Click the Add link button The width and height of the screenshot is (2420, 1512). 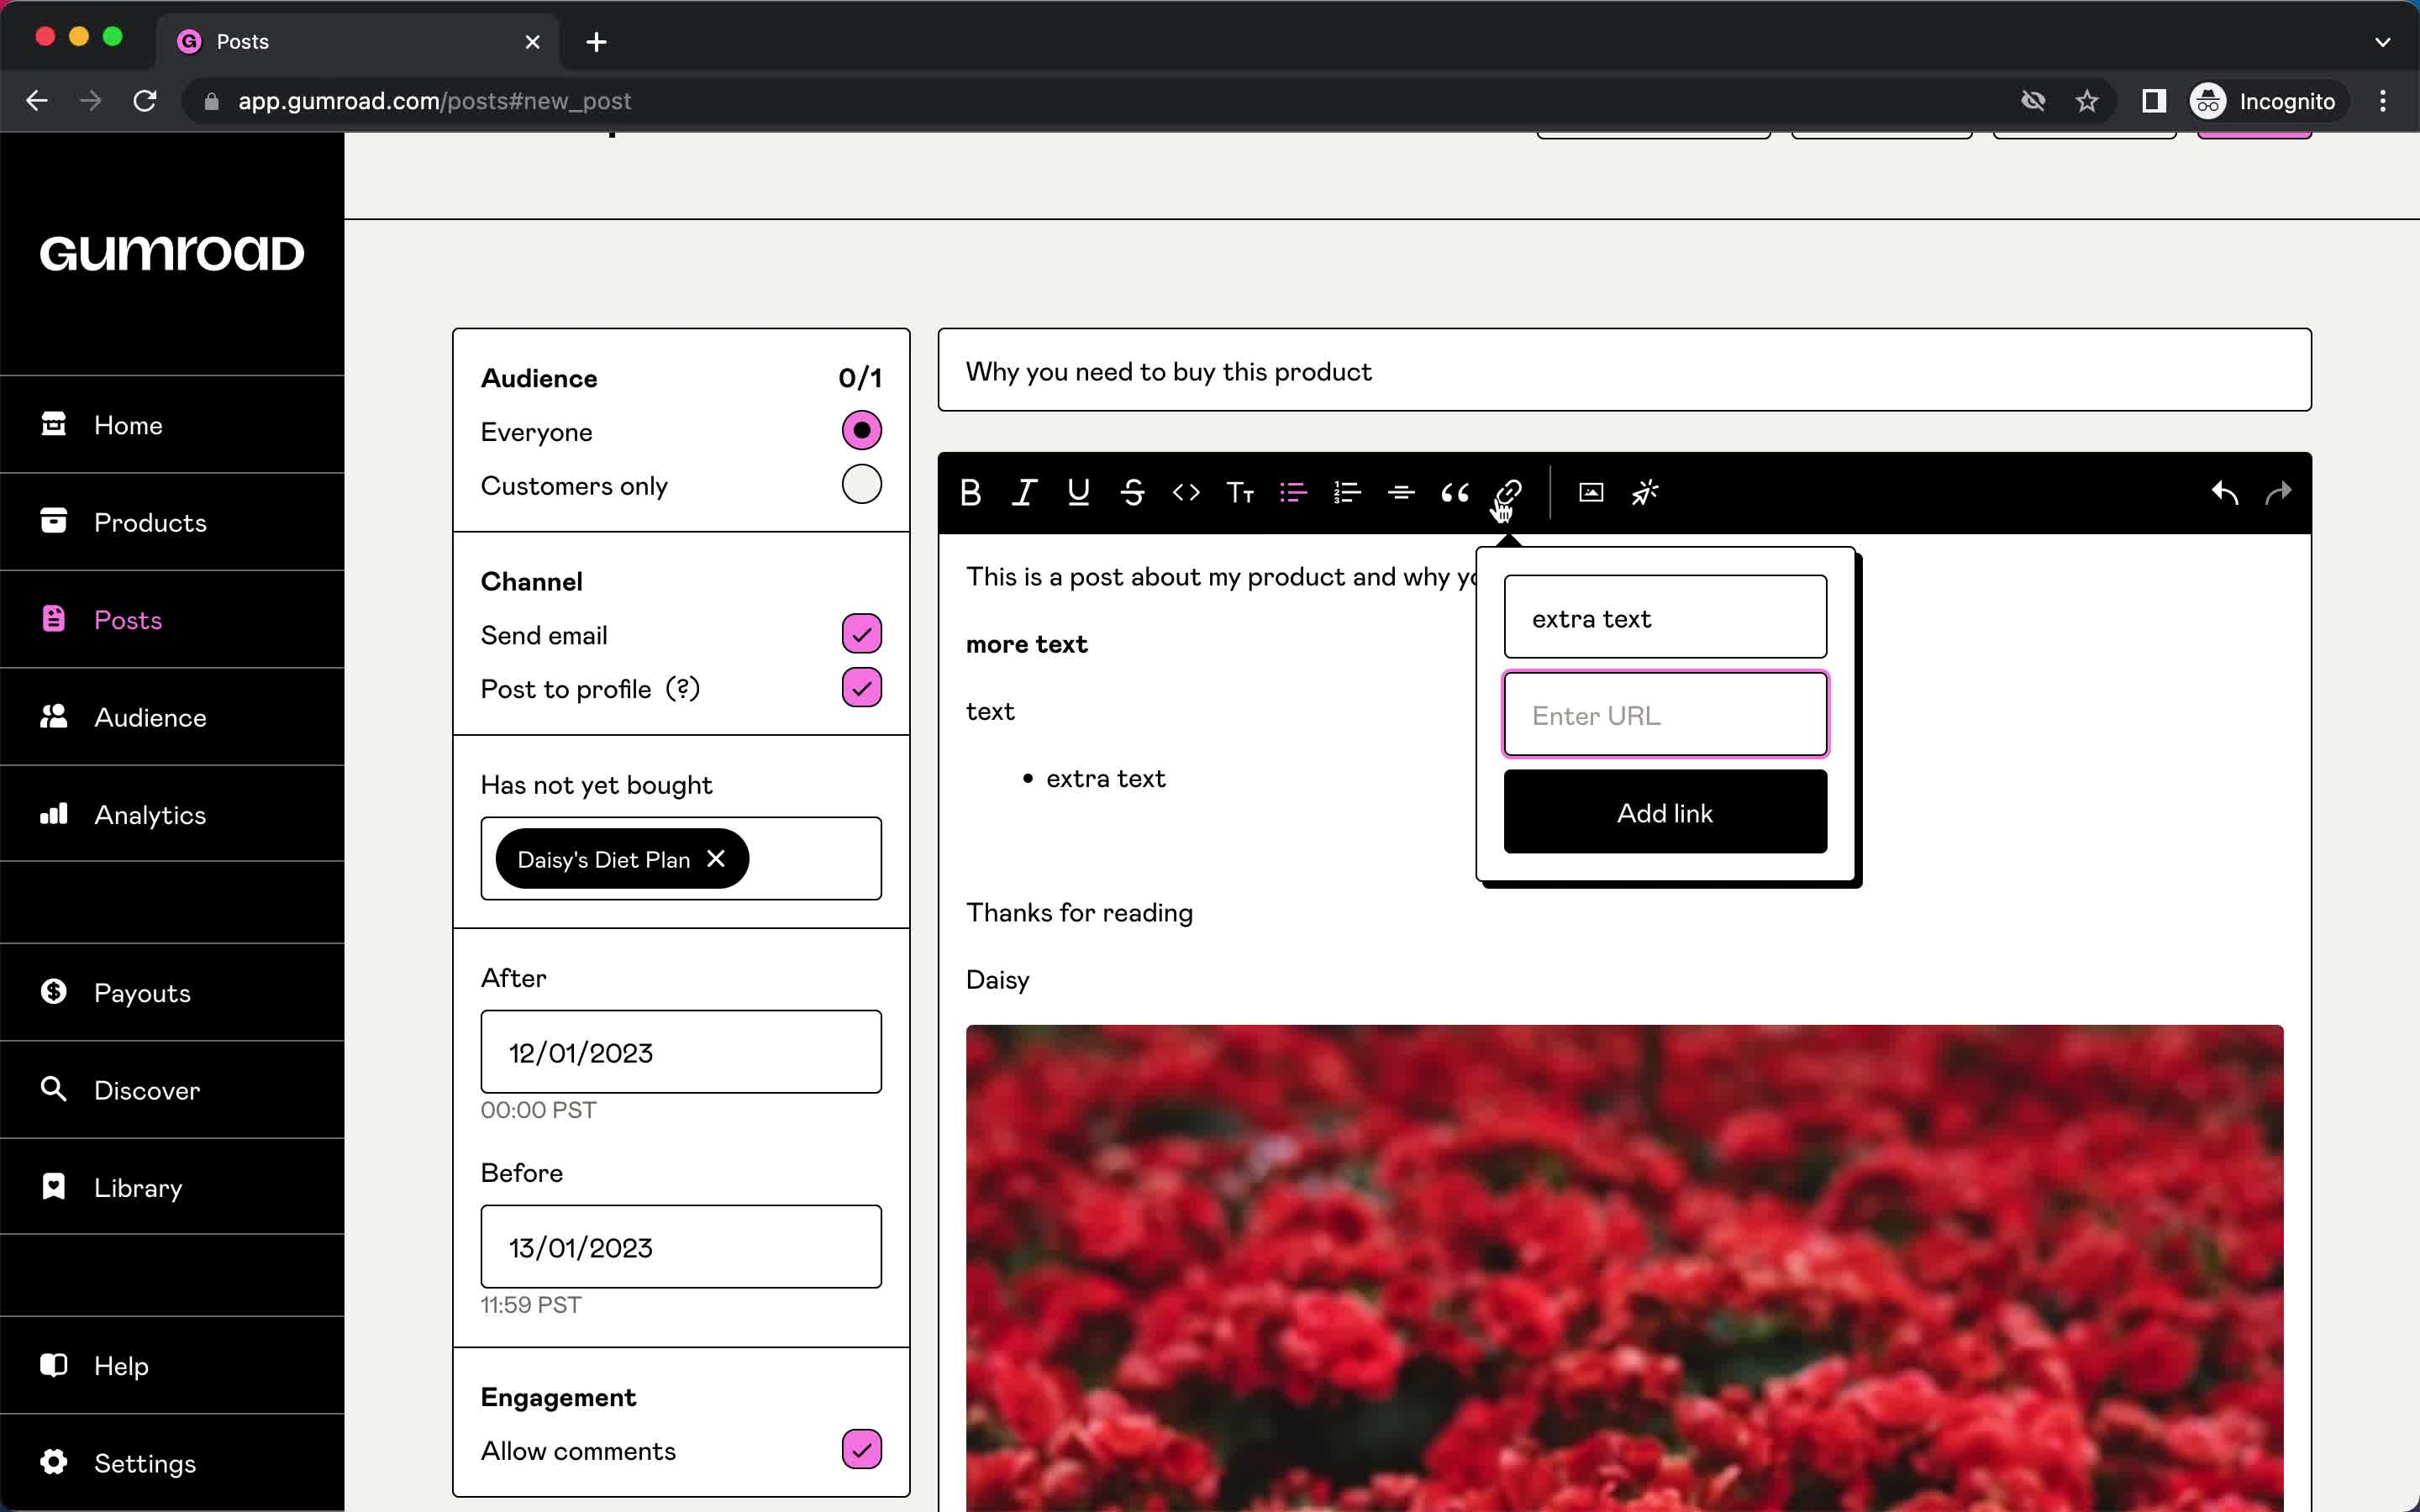(x=1665, y=812)
